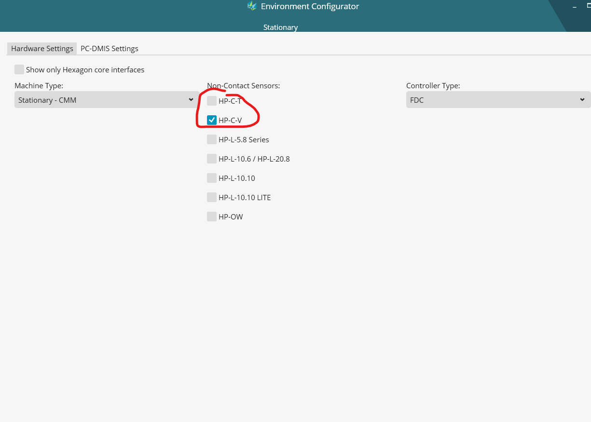
Task: Tick the HP-L-10.6 / HP-L-20.8 checkbox
Action: tap(212, 159)
